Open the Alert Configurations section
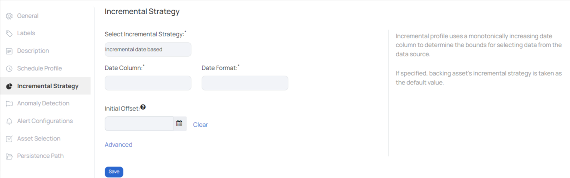 pos(45,121)
